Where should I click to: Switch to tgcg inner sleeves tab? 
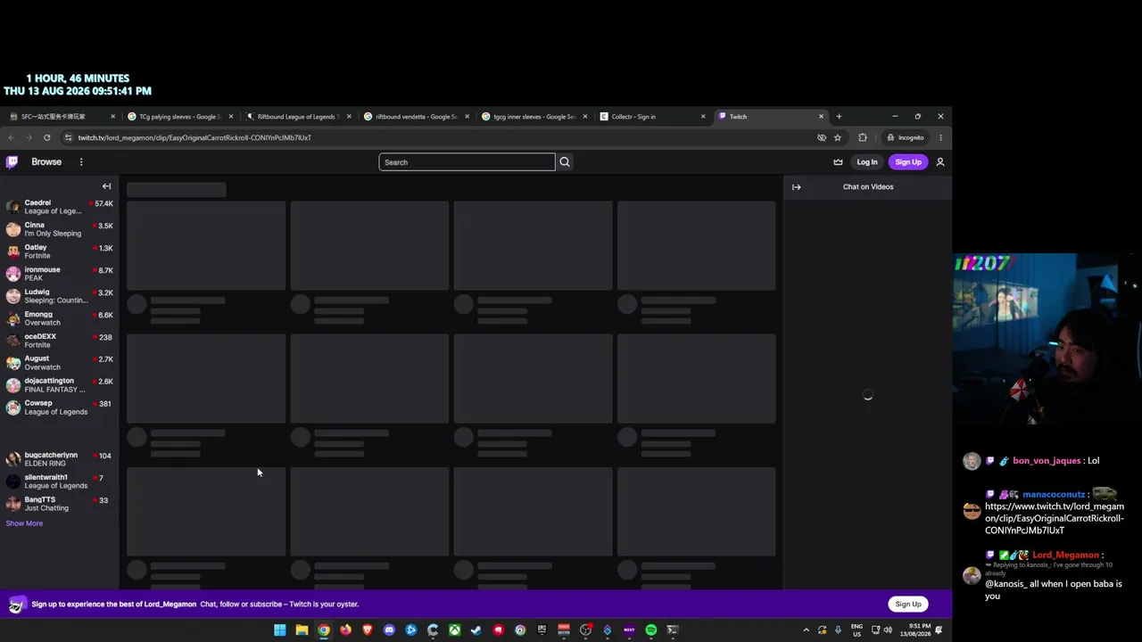tap(534, 117)
